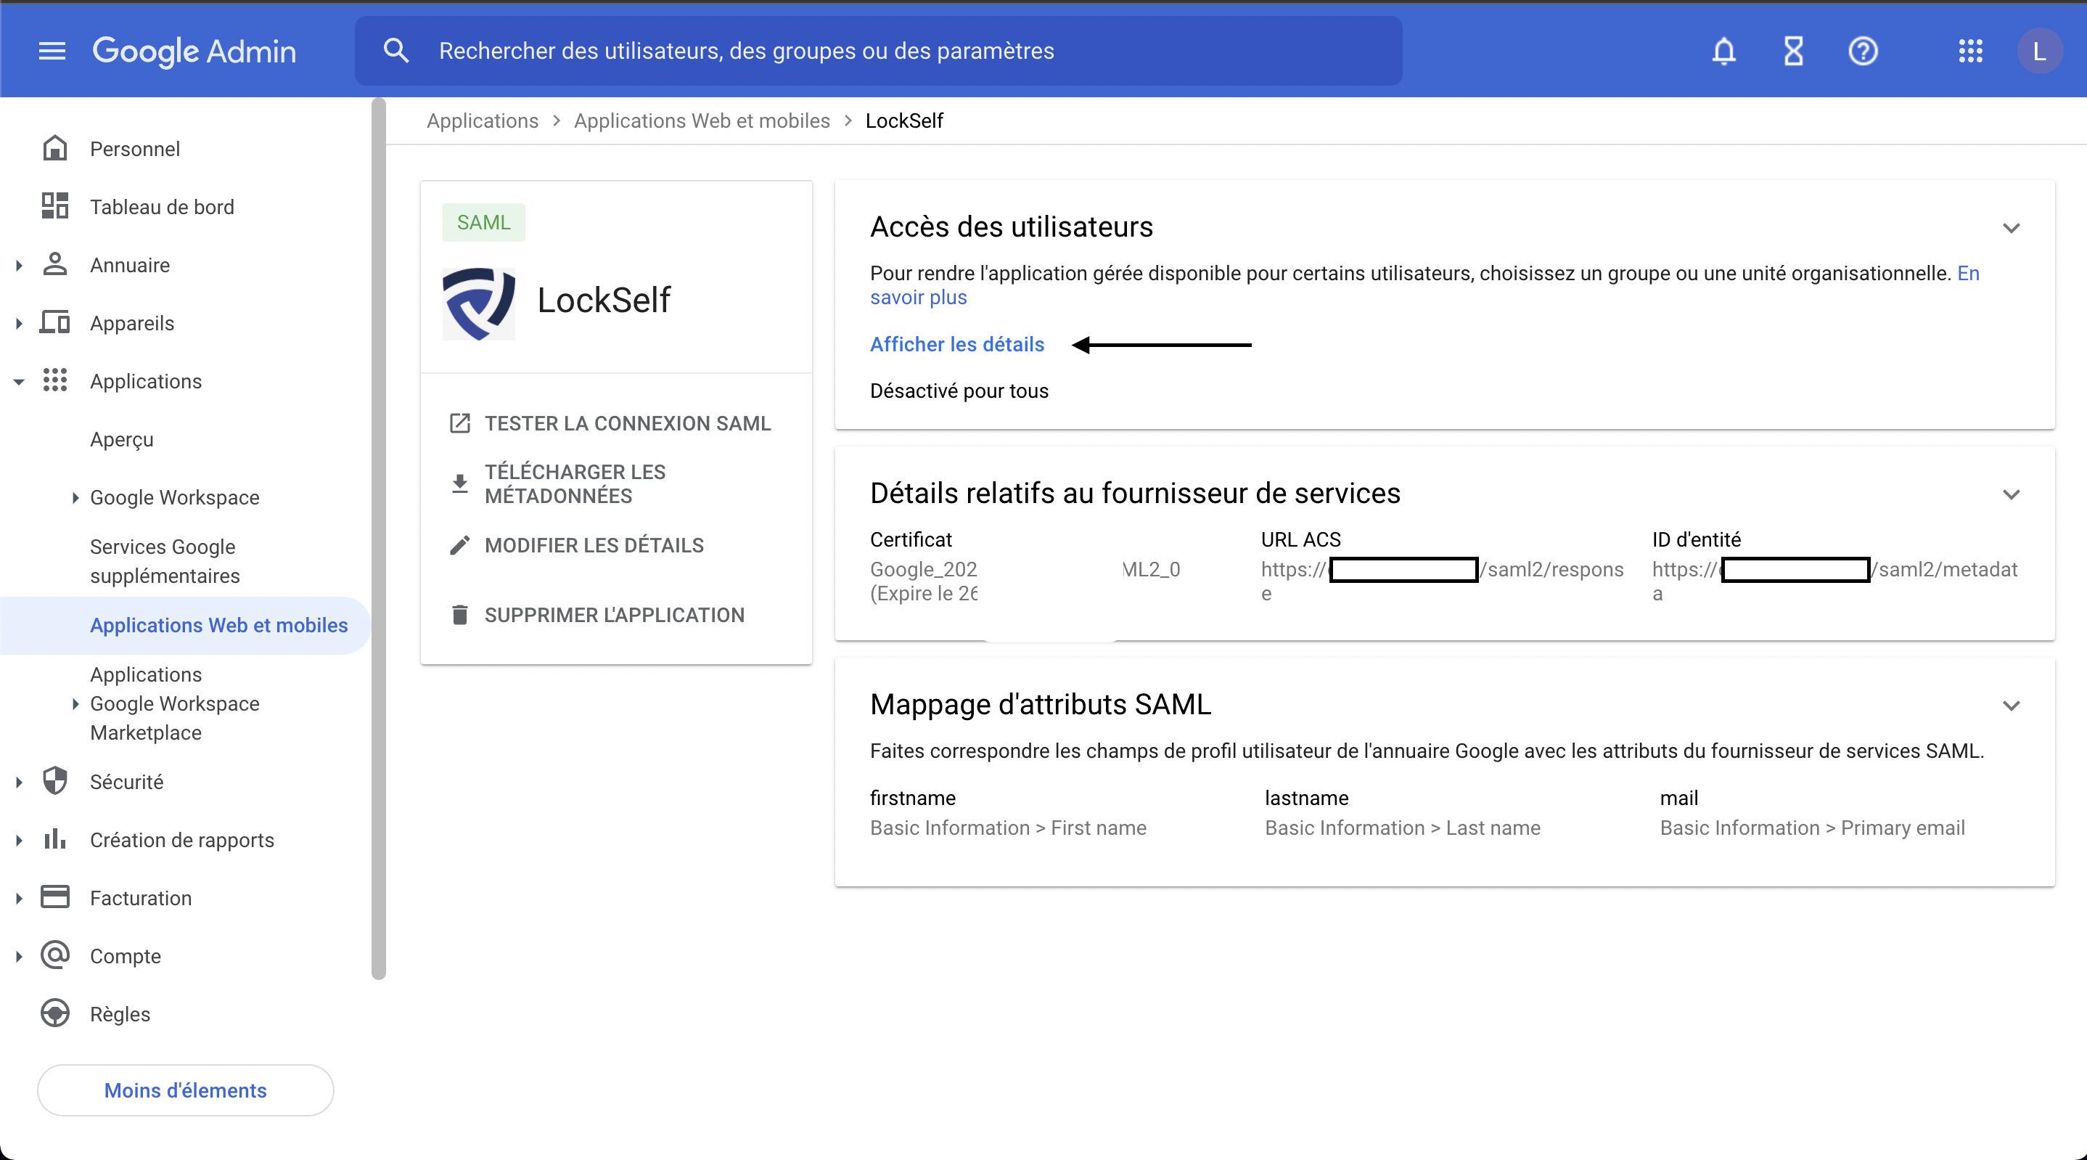Click the green SAML badge
Image resolution: width=2087 pixels, height=1160 pixels.
click(484, 222)
